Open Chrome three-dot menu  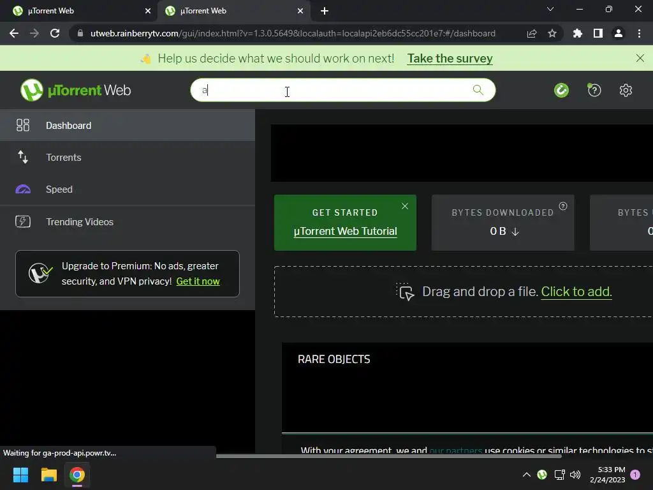point(639,33)
